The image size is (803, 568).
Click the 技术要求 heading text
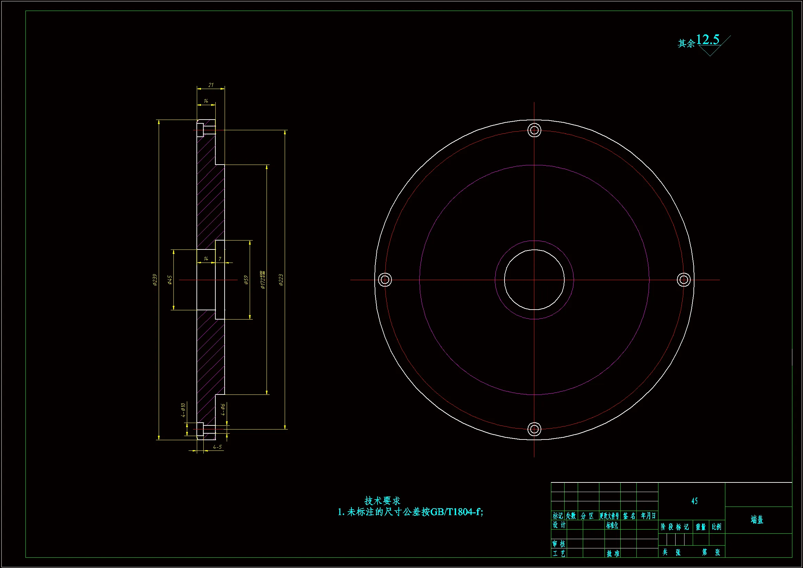(x=382, y=500)
